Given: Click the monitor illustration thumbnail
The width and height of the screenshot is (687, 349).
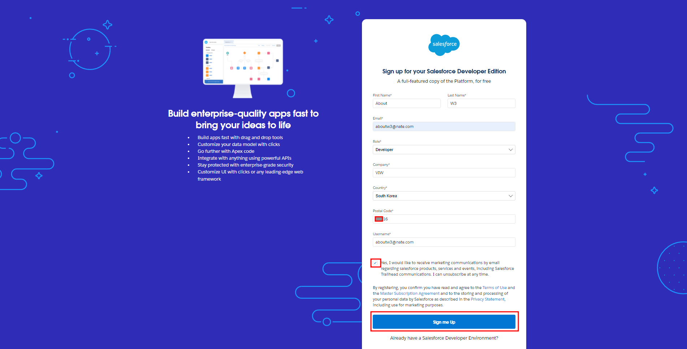Looking at the screenshot, I should tap(243, 68).
